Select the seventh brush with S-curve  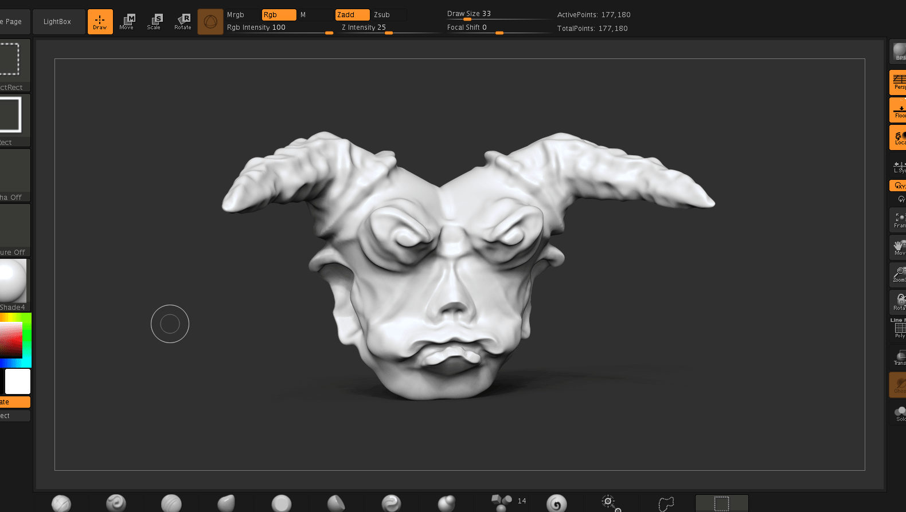(x=391, y=503)
